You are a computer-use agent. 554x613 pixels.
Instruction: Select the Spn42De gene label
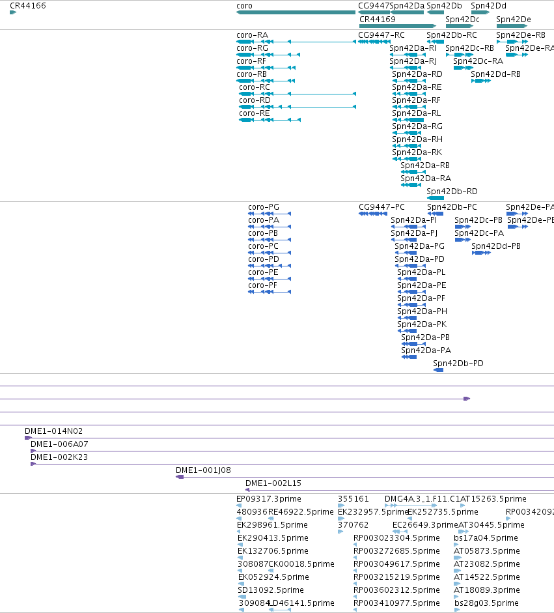click(514, 20)
